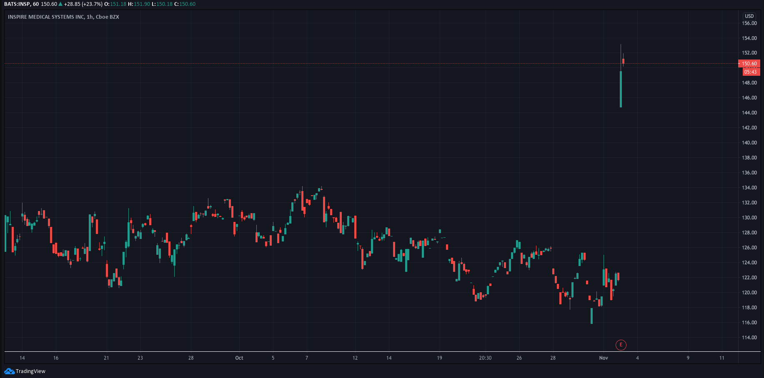This screenshot has width=764, height=378.
Task: Click the Nov date label
Action: coord(604,358)
